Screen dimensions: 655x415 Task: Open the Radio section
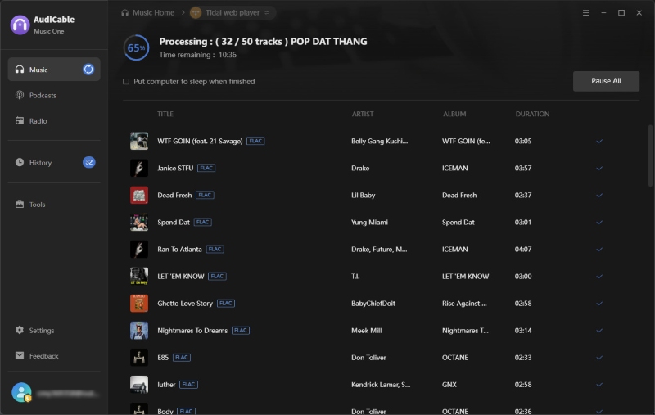[x=54, y=120]
